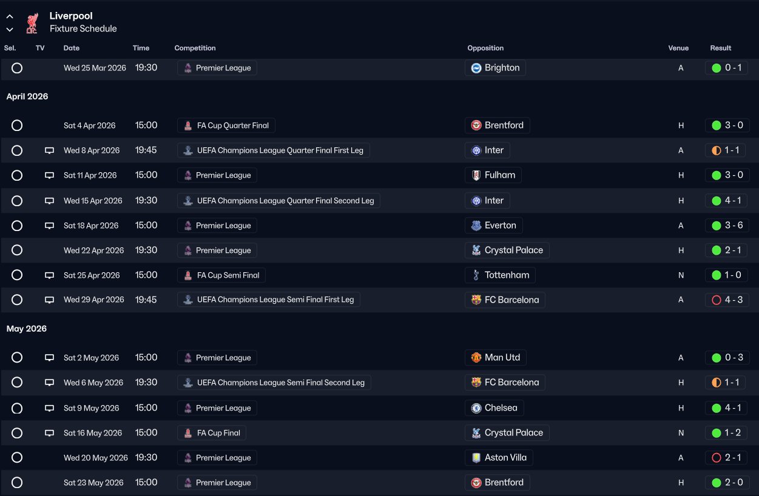The height and width of the screenshot is (496, 759).
Task: Click the Brighton club badge
Action: click(476, 68)
